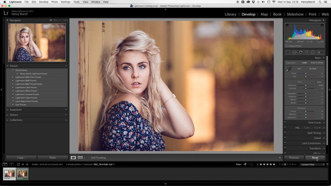Click the Exposure slider handle
The width and height of the screenshot is (331, 186).
pyautogui.click(x=306, y=86)
